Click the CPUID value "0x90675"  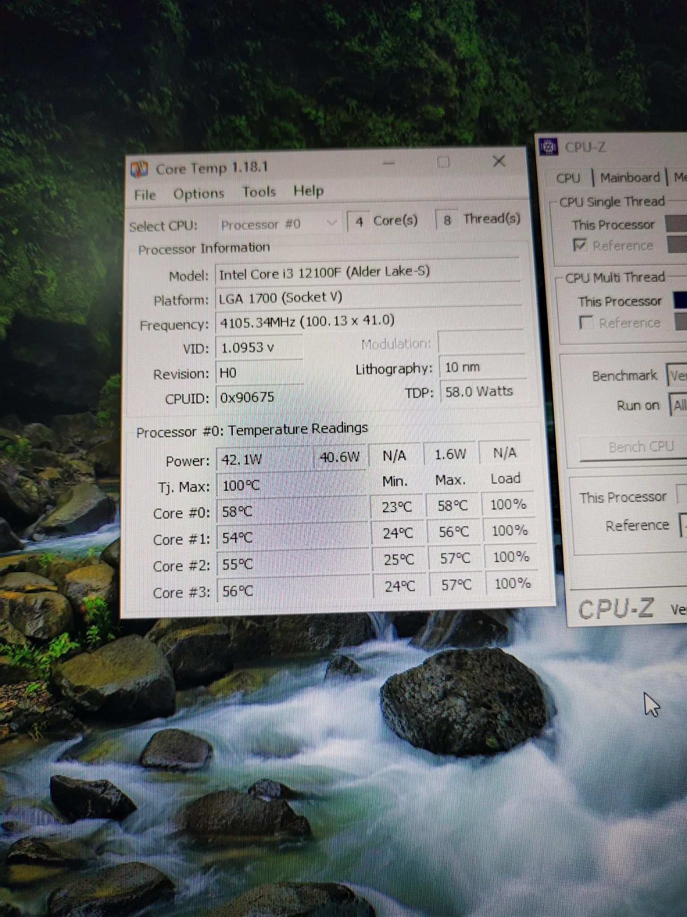tap(247, 397)
